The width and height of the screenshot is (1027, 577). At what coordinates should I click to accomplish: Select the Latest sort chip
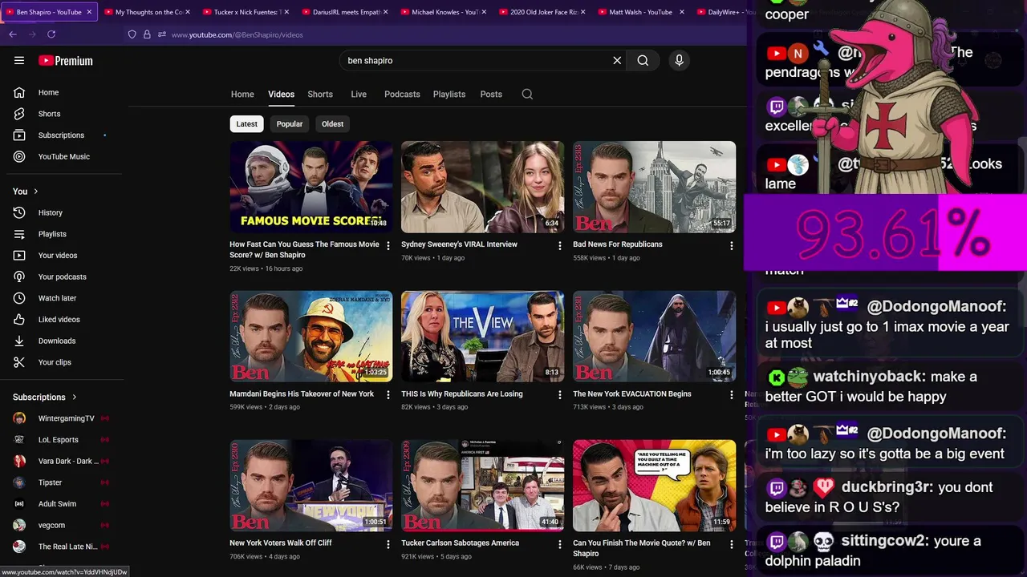(247, 123)
